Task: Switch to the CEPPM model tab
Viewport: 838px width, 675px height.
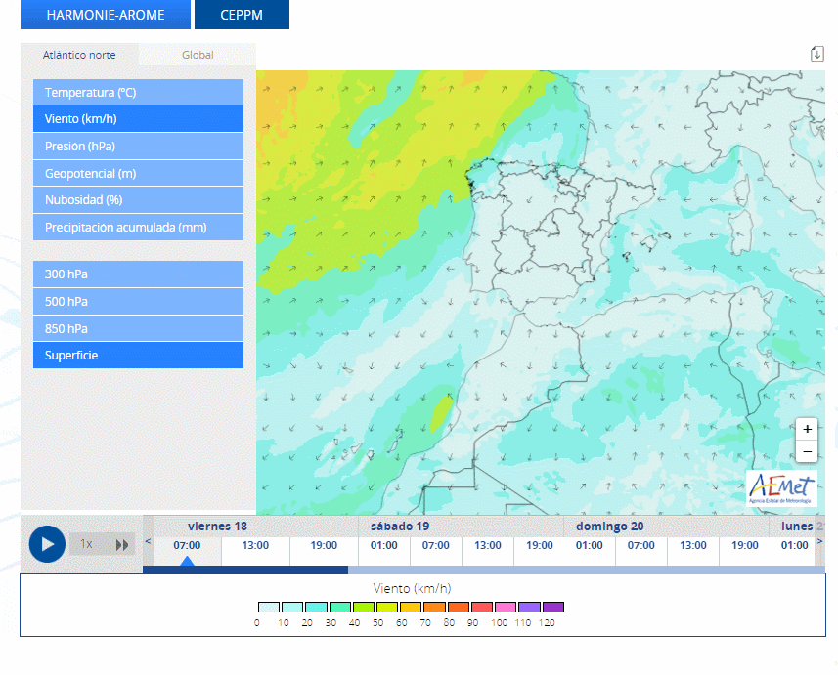Action: 242,15
